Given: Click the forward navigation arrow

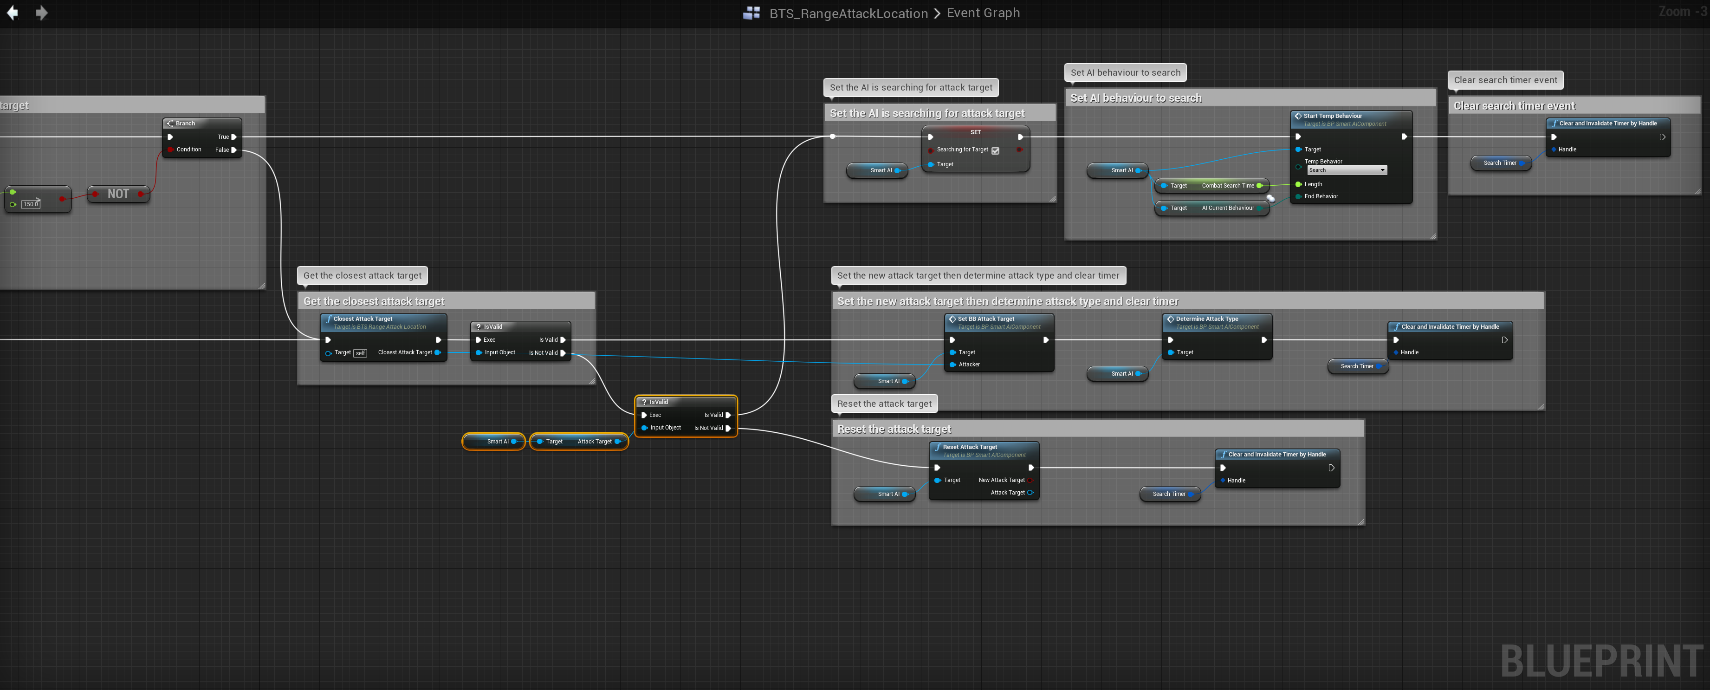Looking at the screenshot, I should (42, 13).
